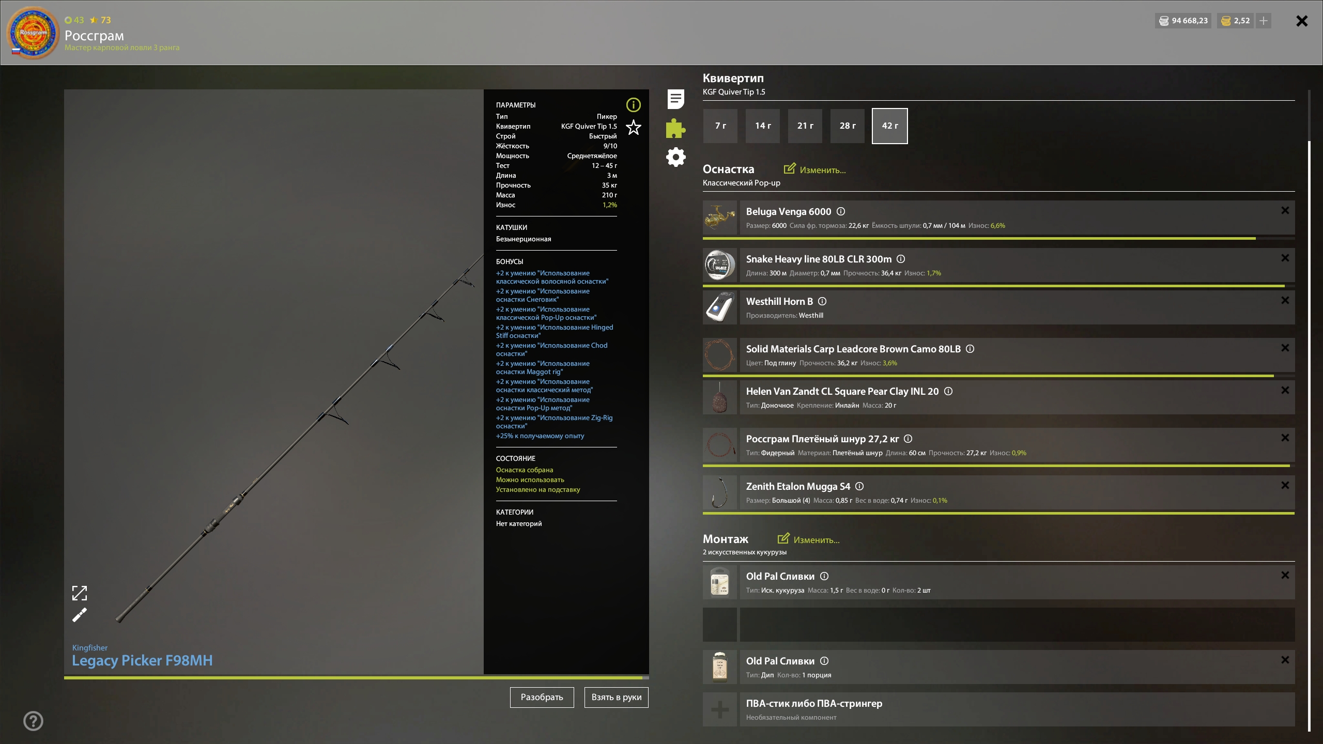Open the green puzzle piece rig panel
This screenshot has height=744, width=1323.
click(x=675, y=128)
